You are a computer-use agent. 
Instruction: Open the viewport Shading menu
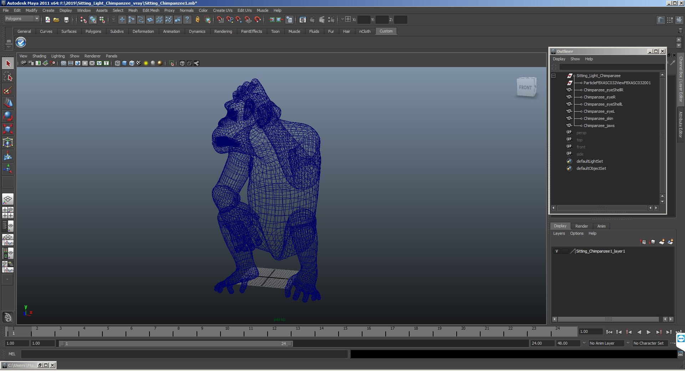[39, 56]
